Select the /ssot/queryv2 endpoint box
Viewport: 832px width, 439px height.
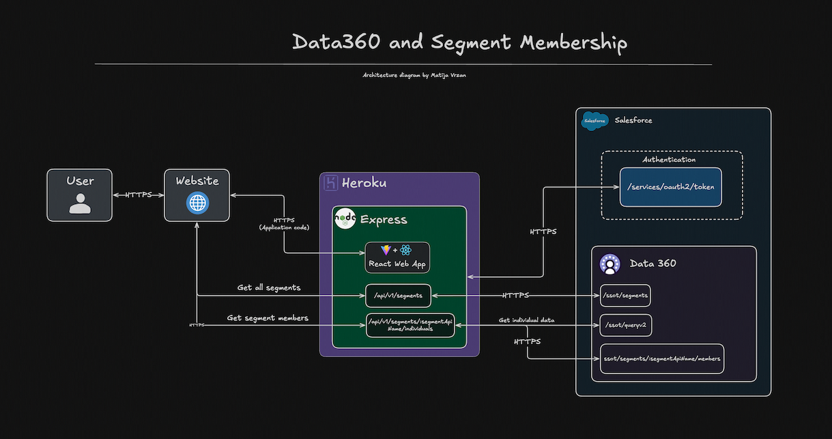point(626,326)
